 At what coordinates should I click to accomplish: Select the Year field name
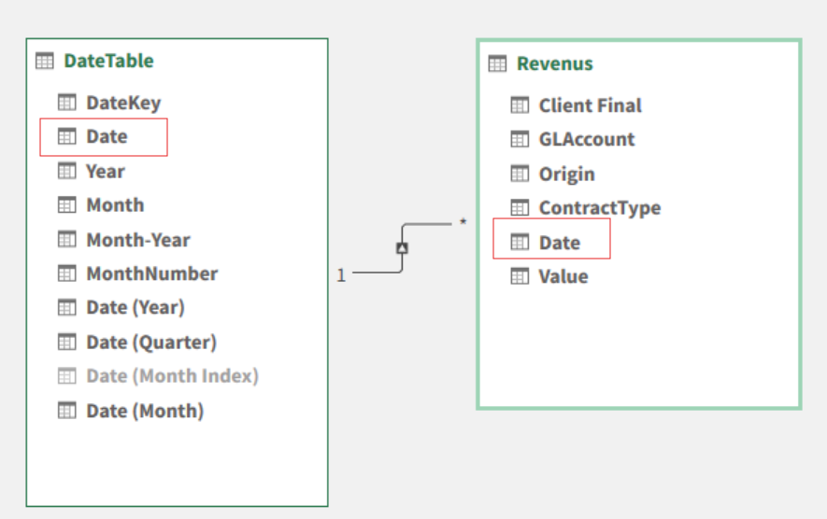coord(106,171)
